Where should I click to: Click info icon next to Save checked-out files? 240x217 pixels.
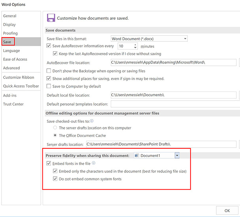pos(92,121)
